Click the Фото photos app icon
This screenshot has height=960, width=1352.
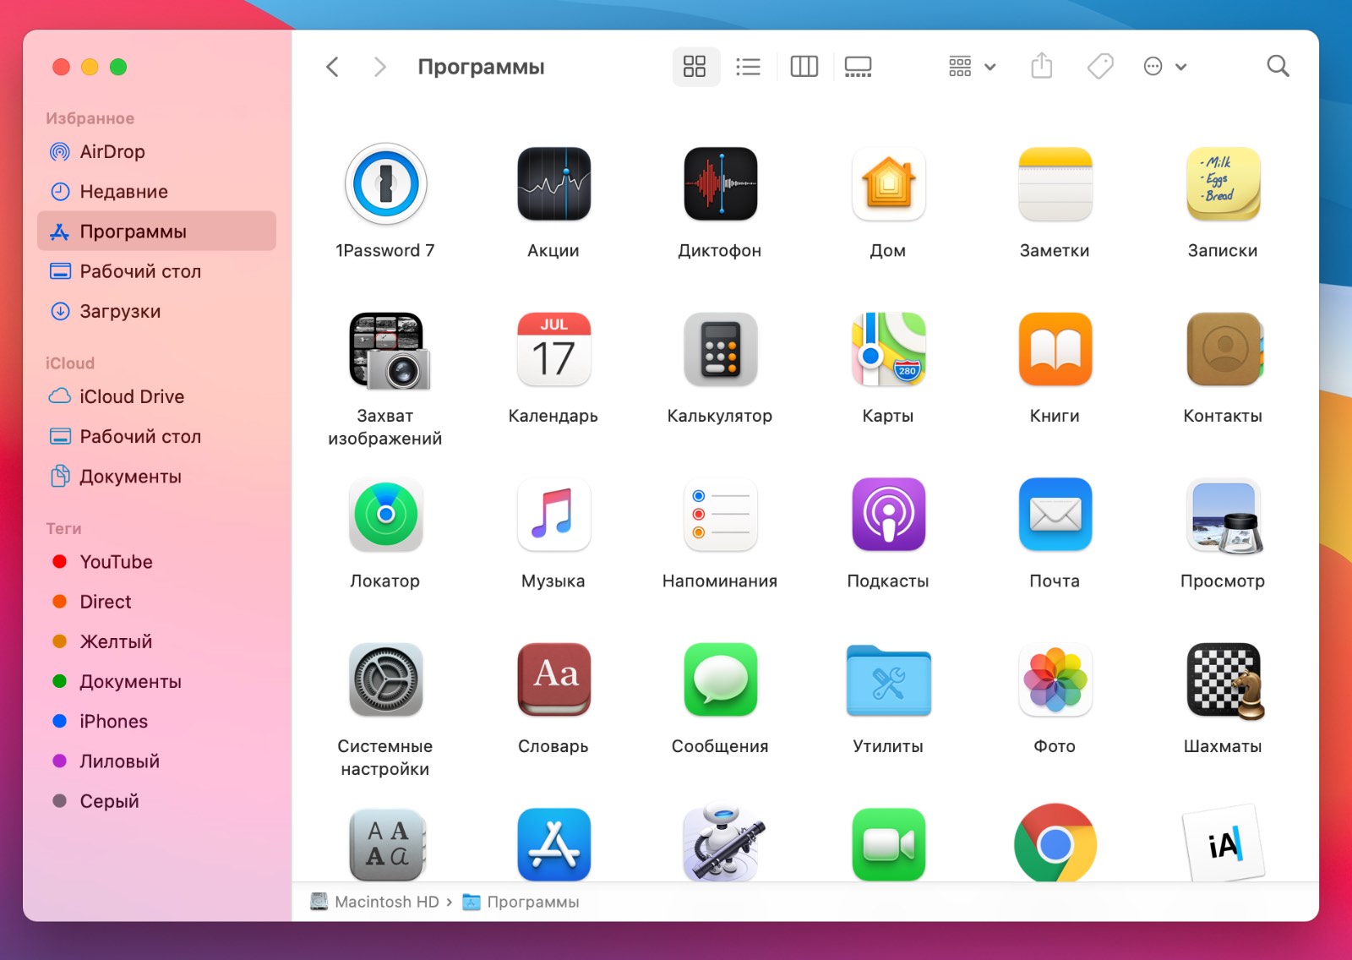[x=1055, y=680]
